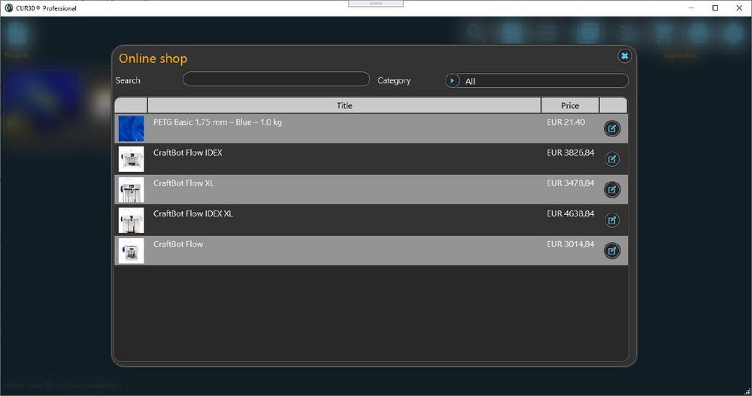Select the 'CraftBot Flow XL' title text
The image size is (752, 396).
(183, 183)
